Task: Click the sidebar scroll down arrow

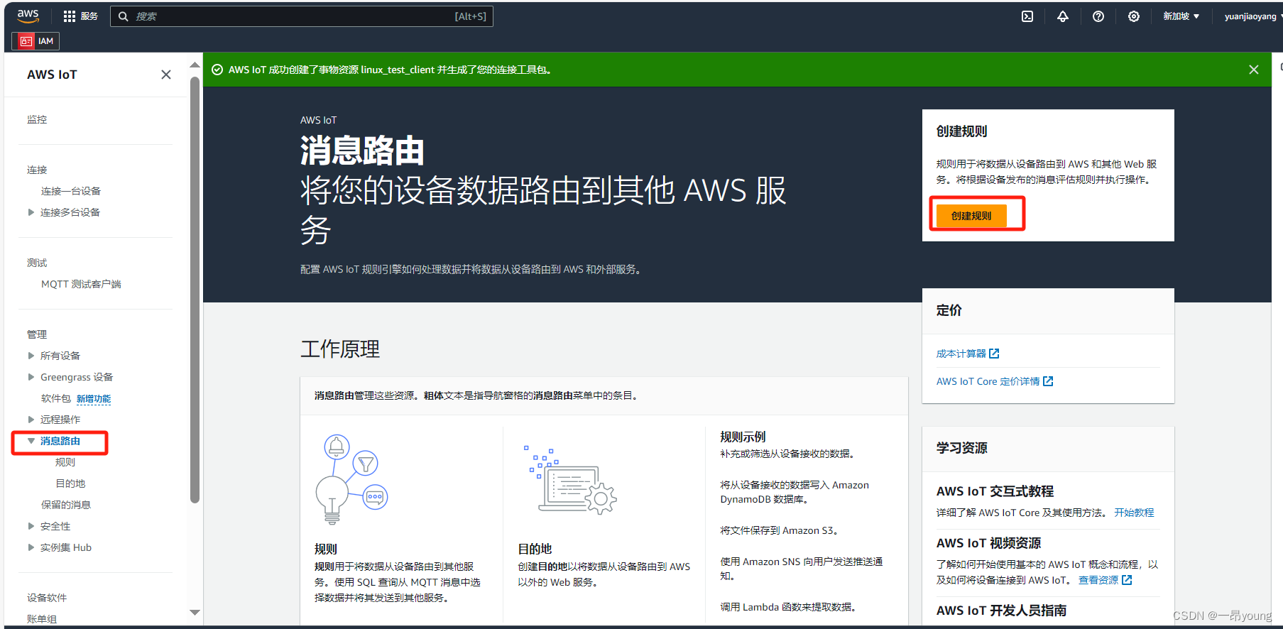Action: [x=195, y=612]
